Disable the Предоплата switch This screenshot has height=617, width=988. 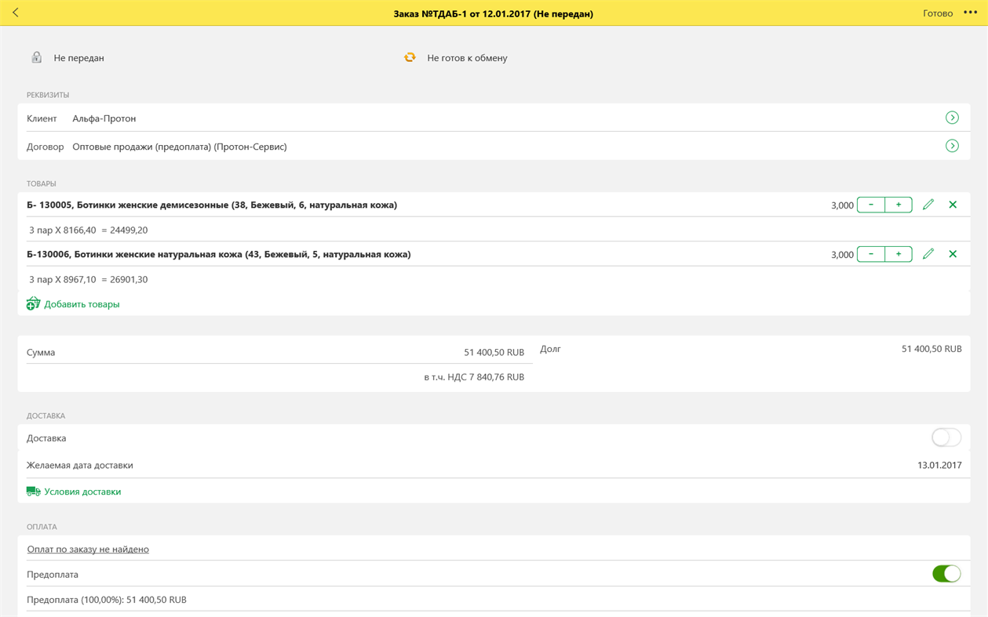[946, 573]
